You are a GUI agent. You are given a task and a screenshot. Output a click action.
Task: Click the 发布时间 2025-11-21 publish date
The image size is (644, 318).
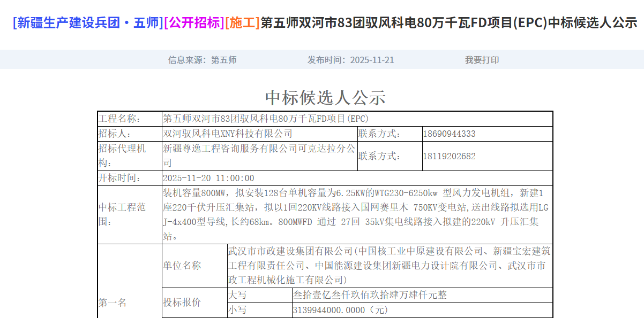point(350,60)
